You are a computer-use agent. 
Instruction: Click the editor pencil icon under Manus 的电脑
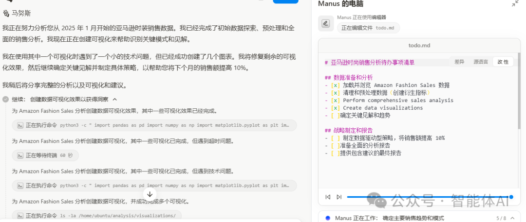pyautogui.click(x=326, y=23)
